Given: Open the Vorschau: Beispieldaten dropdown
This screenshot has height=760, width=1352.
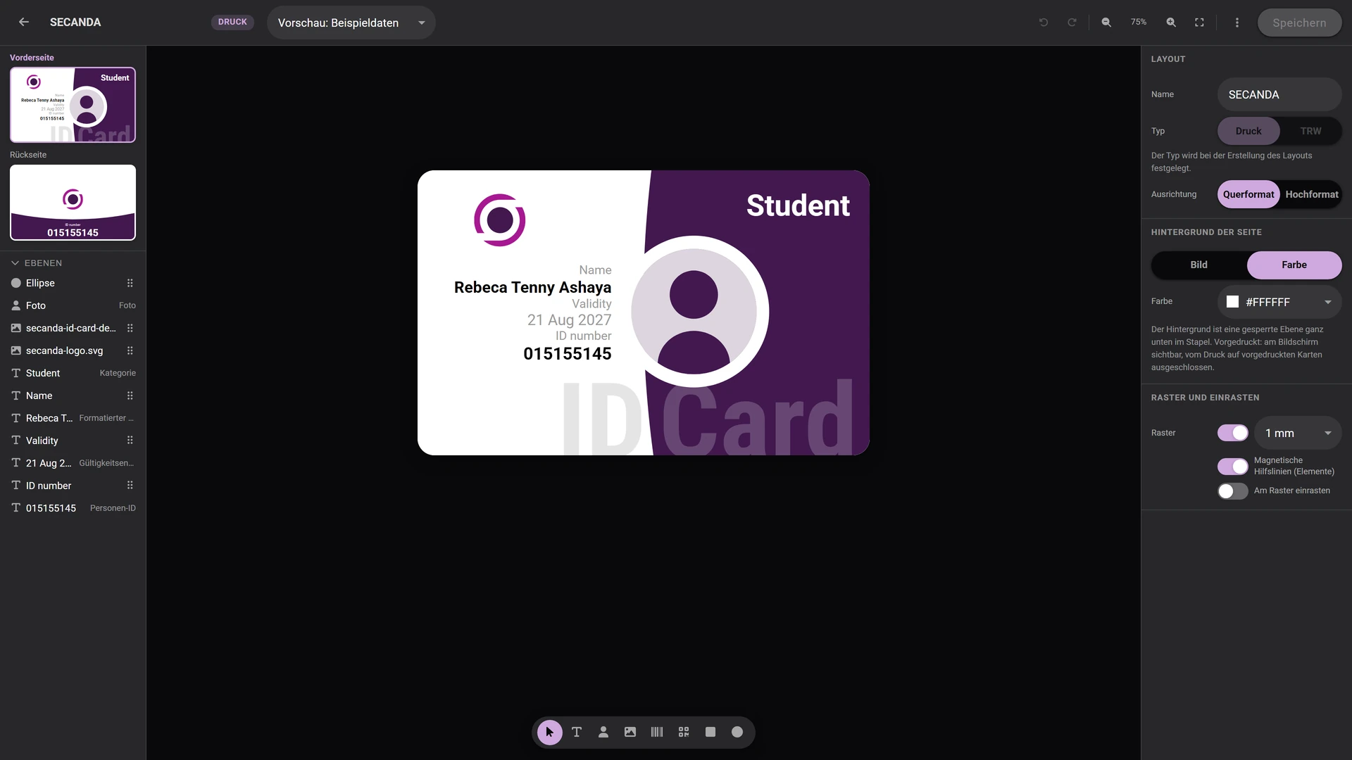Looking at the screenshot, I should pos(351,23).
